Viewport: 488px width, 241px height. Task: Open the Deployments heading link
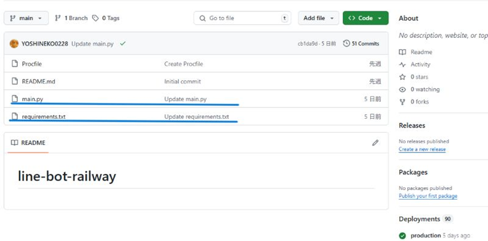pos(419,219)
